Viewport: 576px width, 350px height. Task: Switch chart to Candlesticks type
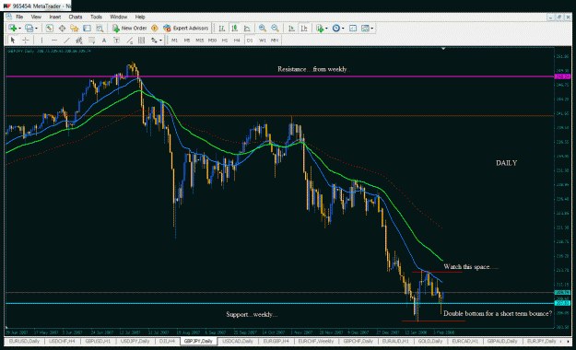235,29
